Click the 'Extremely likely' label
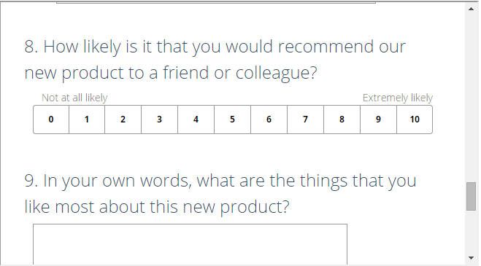 (x=398, y=98)
